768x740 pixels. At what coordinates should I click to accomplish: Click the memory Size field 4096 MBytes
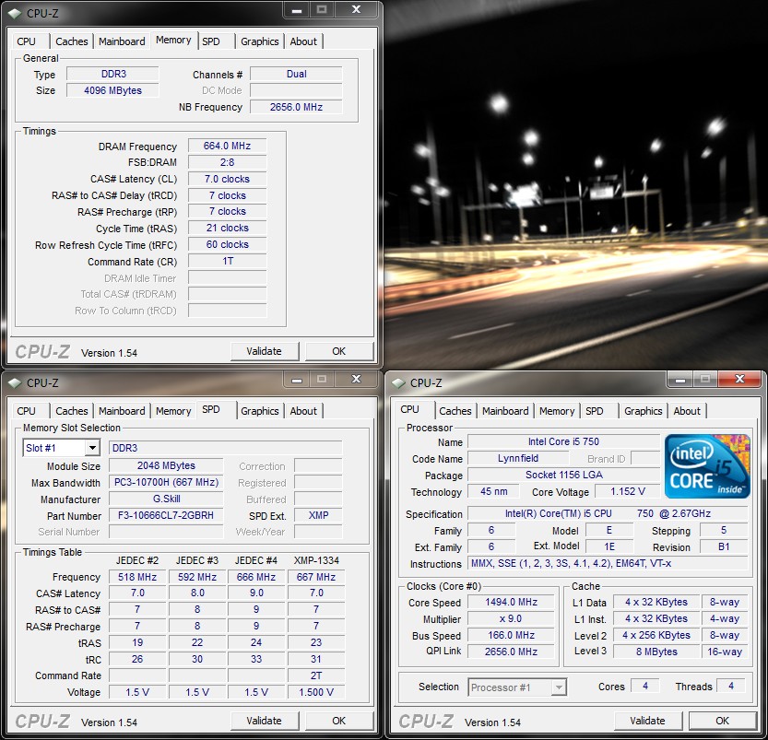(112, 90)
